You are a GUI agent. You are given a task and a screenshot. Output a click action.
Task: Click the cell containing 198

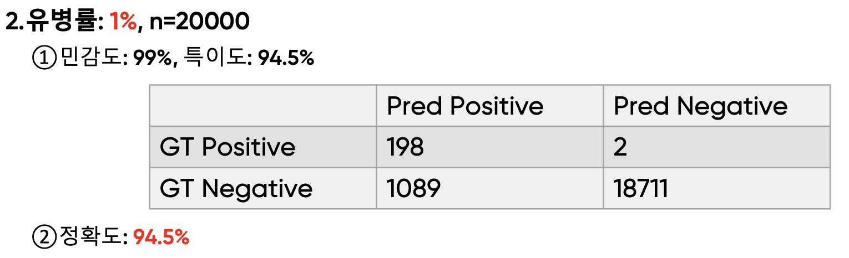pyautogui.click(x=489, y=147)
